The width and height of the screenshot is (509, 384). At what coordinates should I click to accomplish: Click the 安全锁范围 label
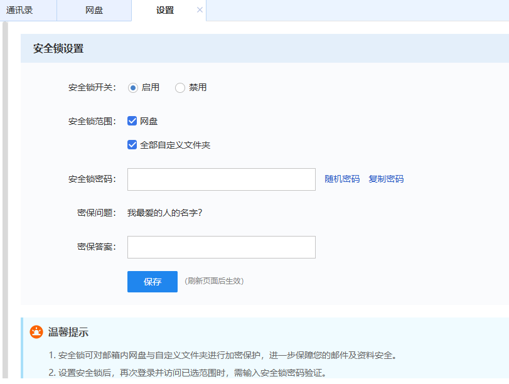[92, 121]
